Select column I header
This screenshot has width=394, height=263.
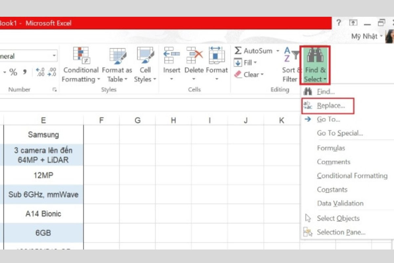coord(210,120)
